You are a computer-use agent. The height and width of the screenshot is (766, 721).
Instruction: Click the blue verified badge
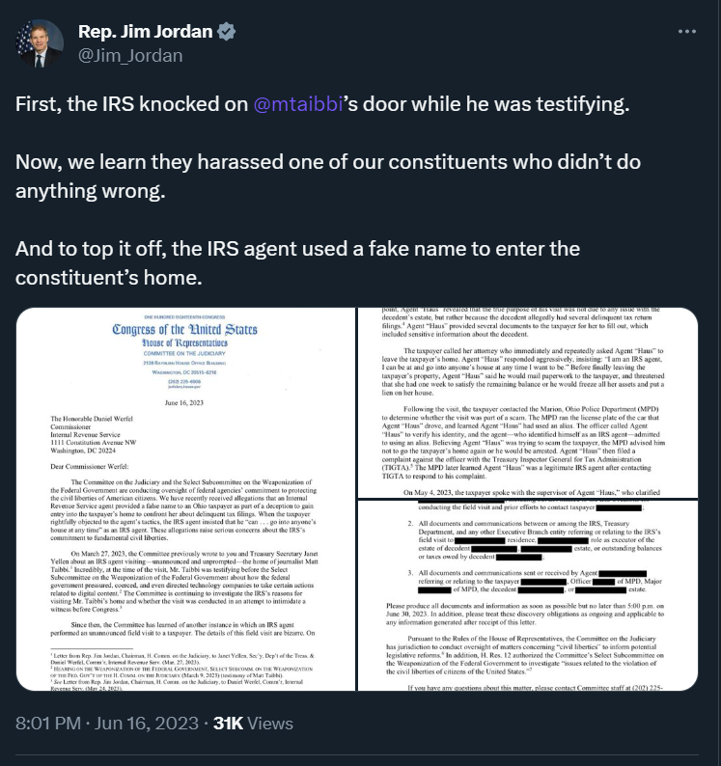point(226,32)
